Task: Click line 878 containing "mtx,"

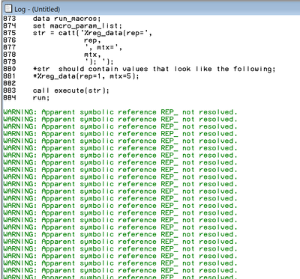Action: 52,55
